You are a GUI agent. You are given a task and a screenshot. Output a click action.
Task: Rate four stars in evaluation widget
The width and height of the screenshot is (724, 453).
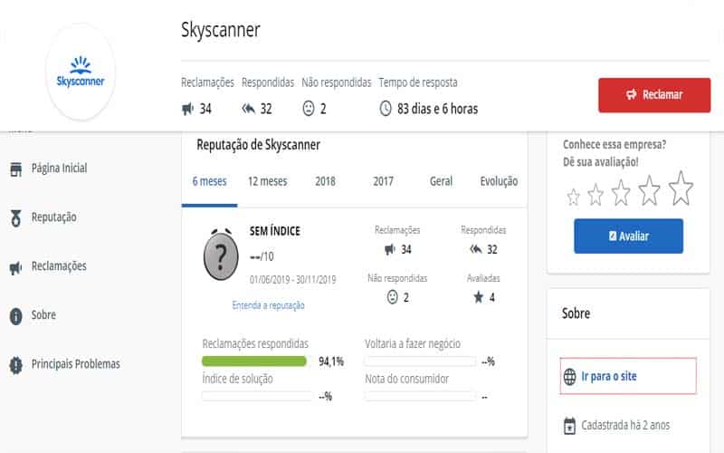(x=650, y=190)
